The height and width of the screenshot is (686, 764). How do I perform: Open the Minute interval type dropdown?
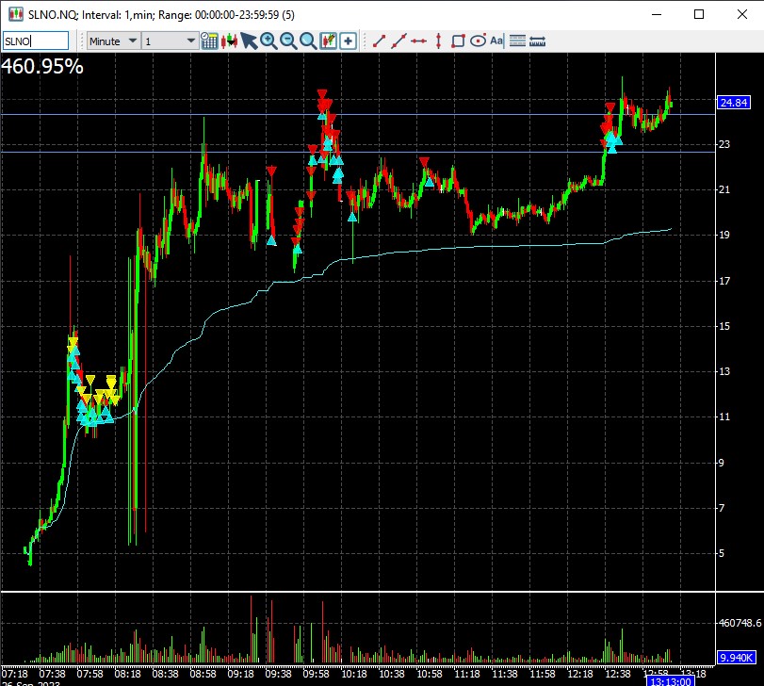113,41
